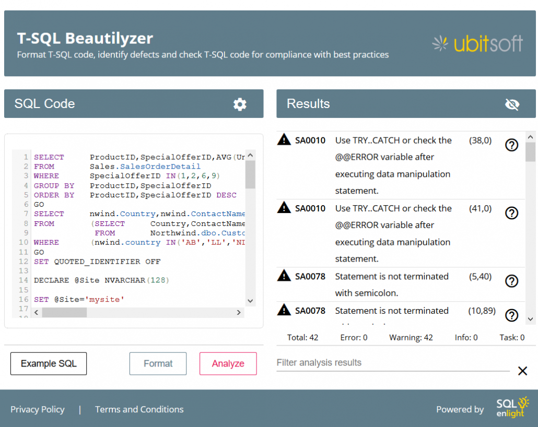Open the SQL Code settings gear

240,104
